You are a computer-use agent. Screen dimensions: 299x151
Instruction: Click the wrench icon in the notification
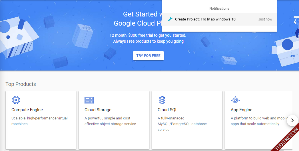170,19
